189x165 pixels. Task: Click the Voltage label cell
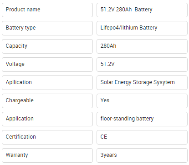[47, 65]
